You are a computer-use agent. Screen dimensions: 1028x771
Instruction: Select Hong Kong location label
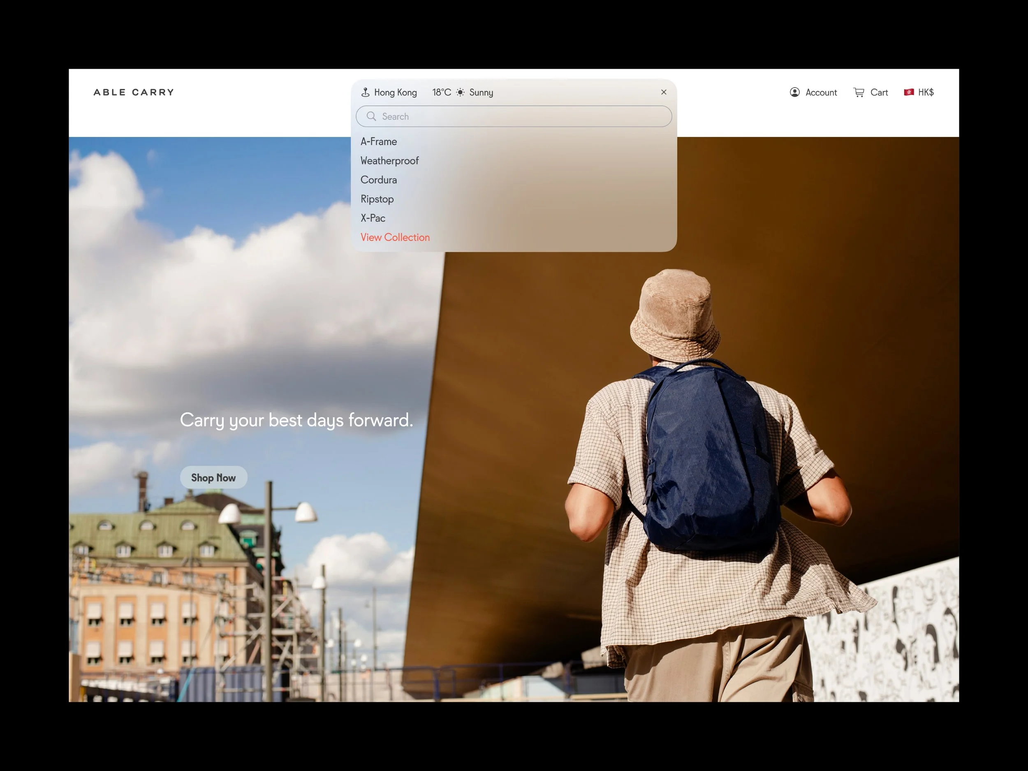pos(396,93)
